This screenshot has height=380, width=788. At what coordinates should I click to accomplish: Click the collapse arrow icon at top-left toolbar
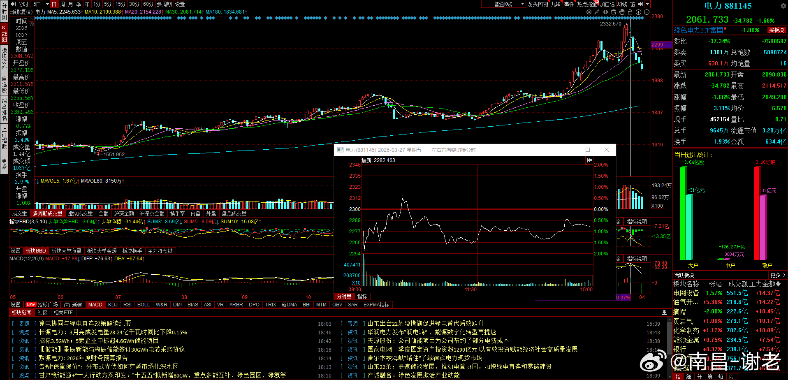[13, 4]
